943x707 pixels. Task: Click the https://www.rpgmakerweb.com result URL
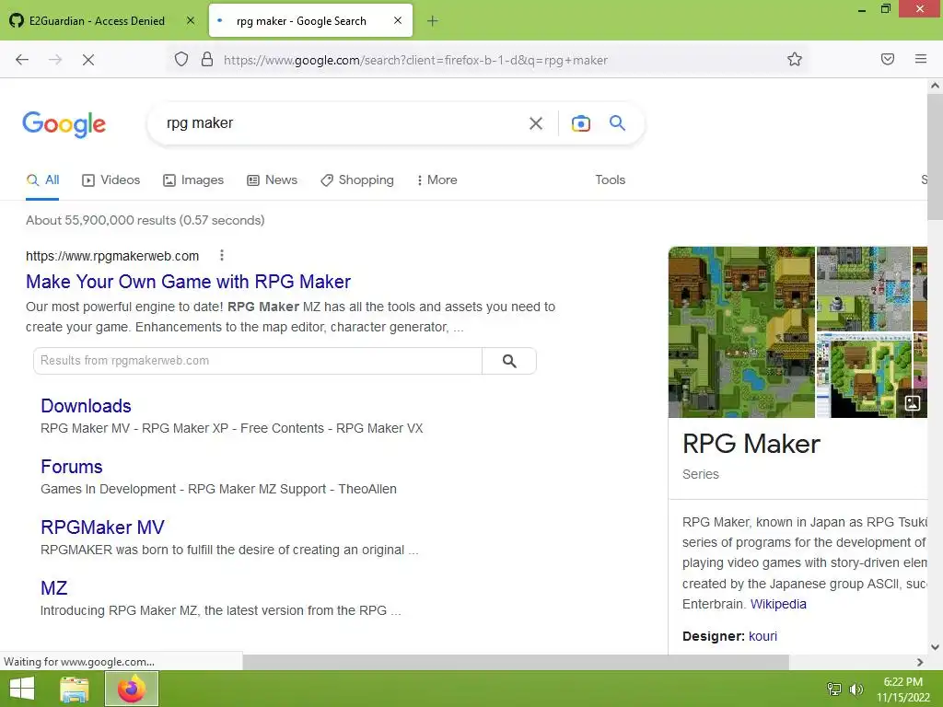coord(112,256)
